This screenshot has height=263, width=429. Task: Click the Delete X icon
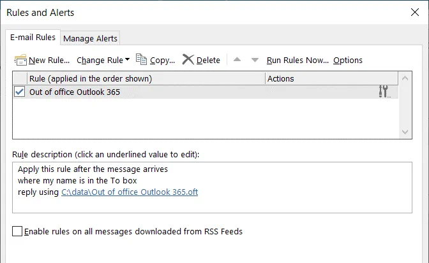click(188, 60)
